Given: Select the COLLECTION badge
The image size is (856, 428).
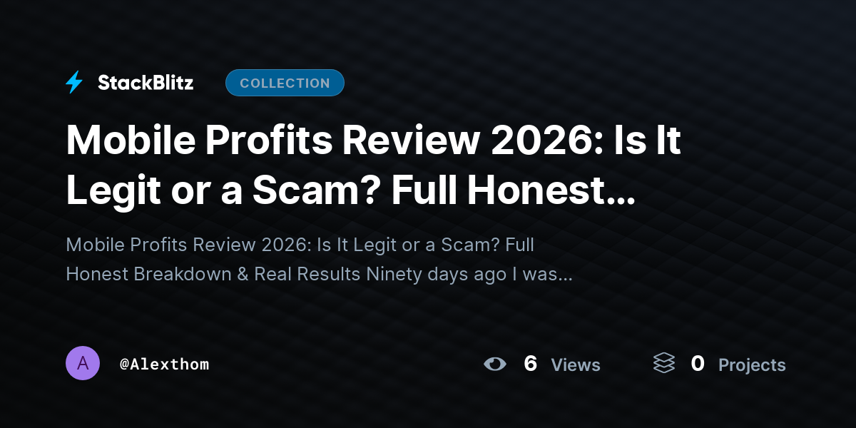Looking at the screenshot, I should tap(285, 83).
